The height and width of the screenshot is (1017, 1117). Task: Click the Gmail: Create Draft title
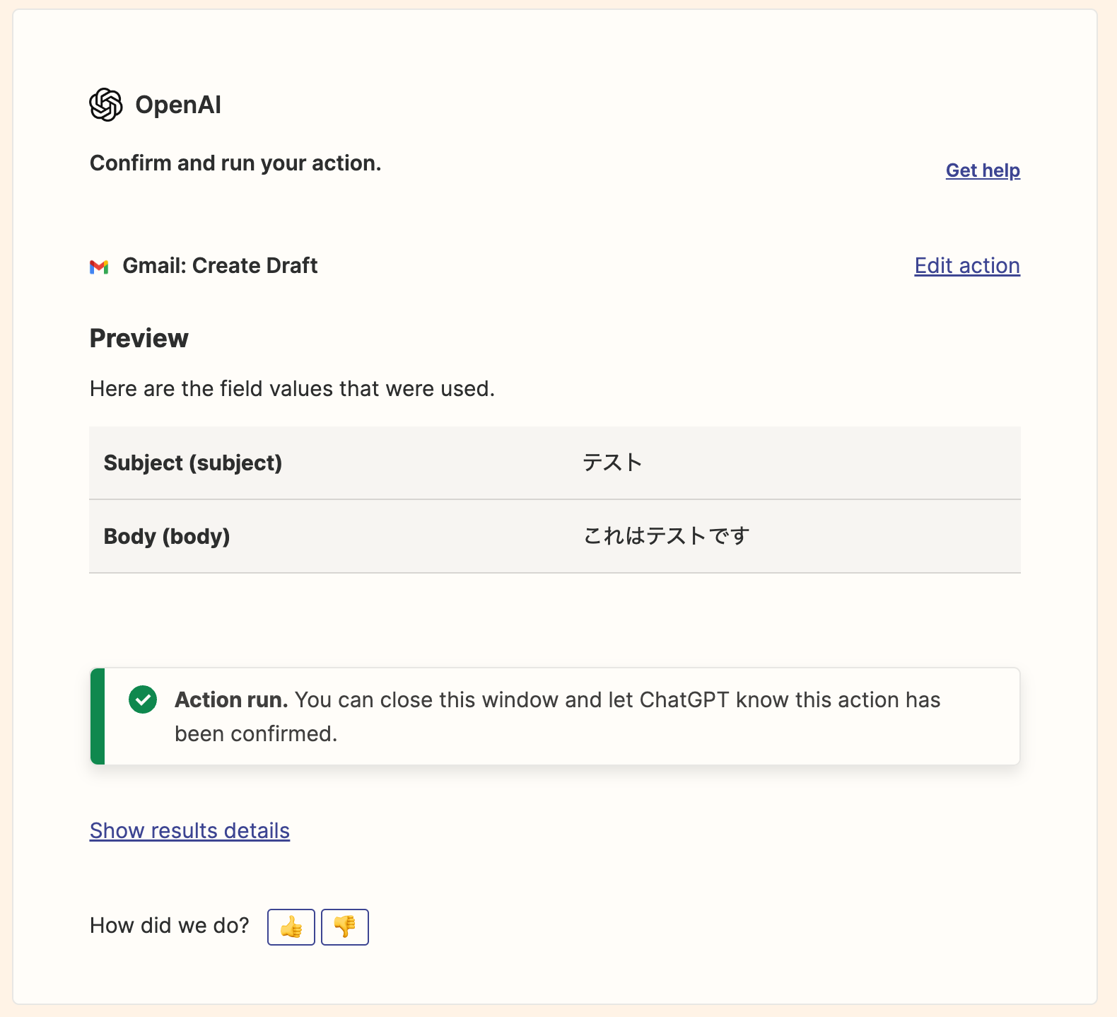click(x=220, y=266)
